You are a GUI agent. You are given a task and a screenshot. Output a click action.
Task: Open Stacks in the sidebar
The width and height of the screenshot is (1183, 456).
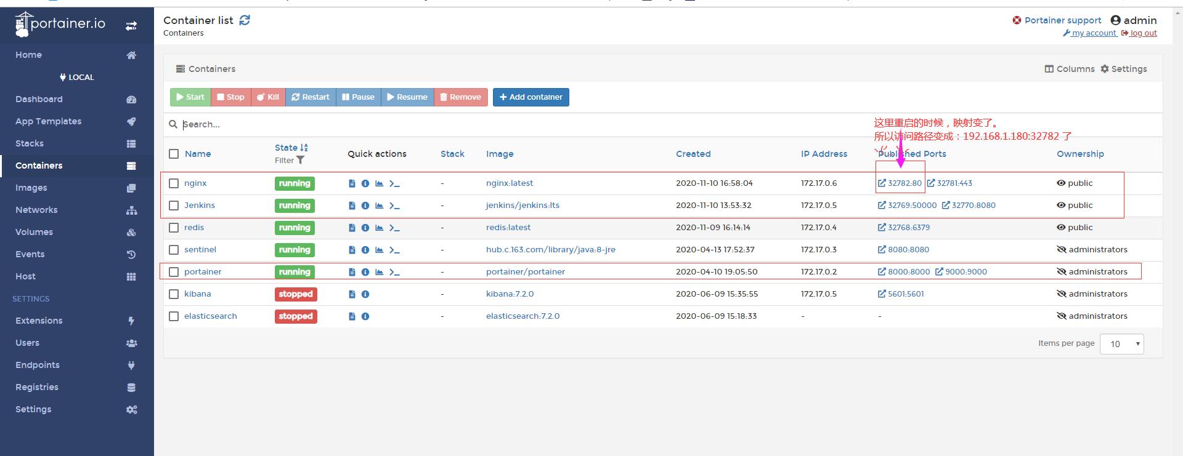click(77, 143)
